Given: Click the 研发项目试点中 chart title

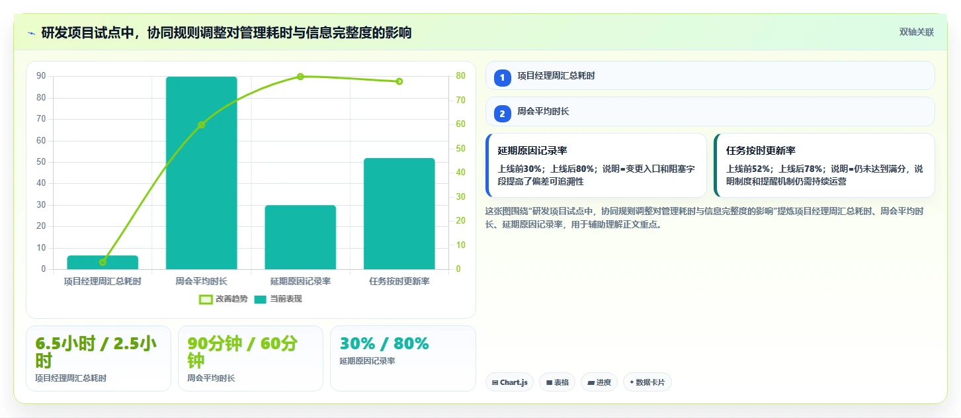Looking at the screenshot, I should (x=226, y=32).
